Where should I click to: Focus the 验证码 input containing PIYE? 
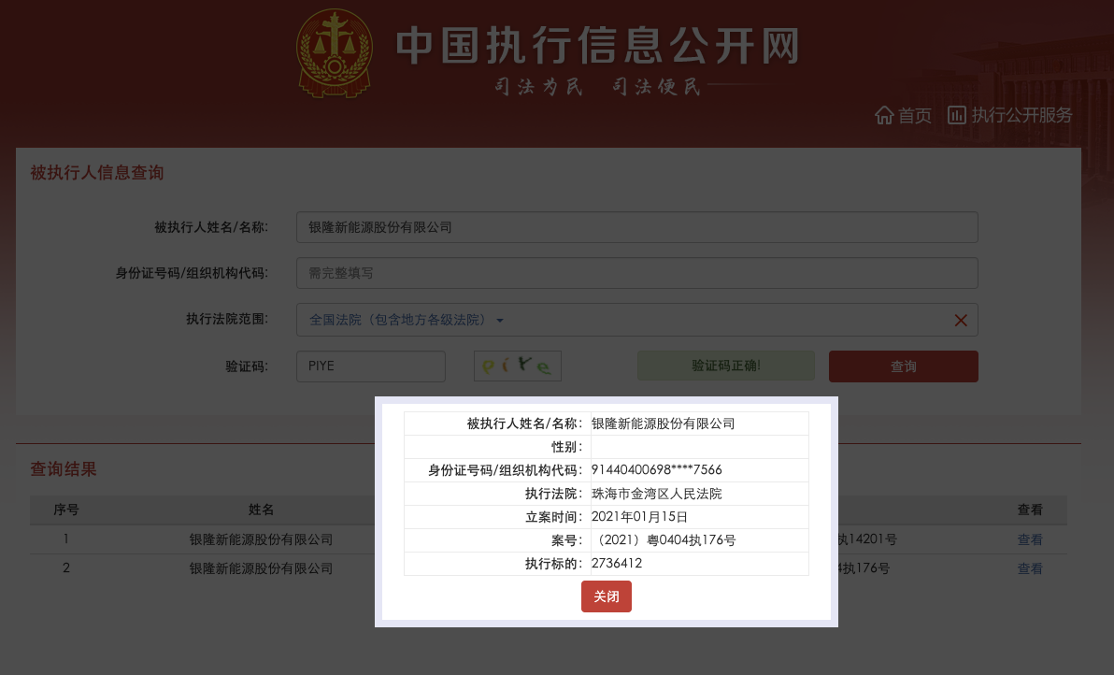[x=371, y=366]
